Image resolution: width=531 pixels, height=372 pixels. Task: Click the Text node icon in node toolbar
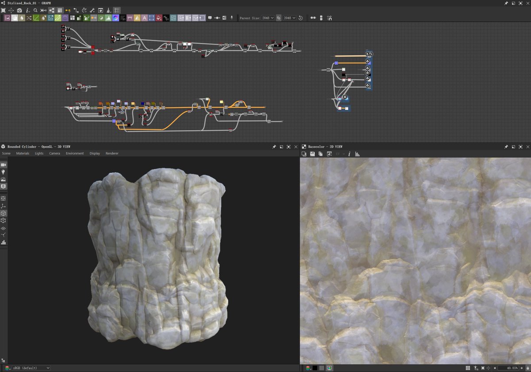[144, 18]
